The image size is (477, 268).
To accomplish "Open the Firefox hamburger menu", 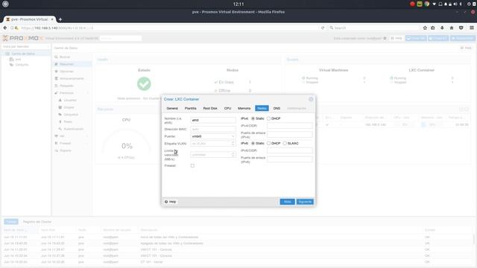I will 472,28.
